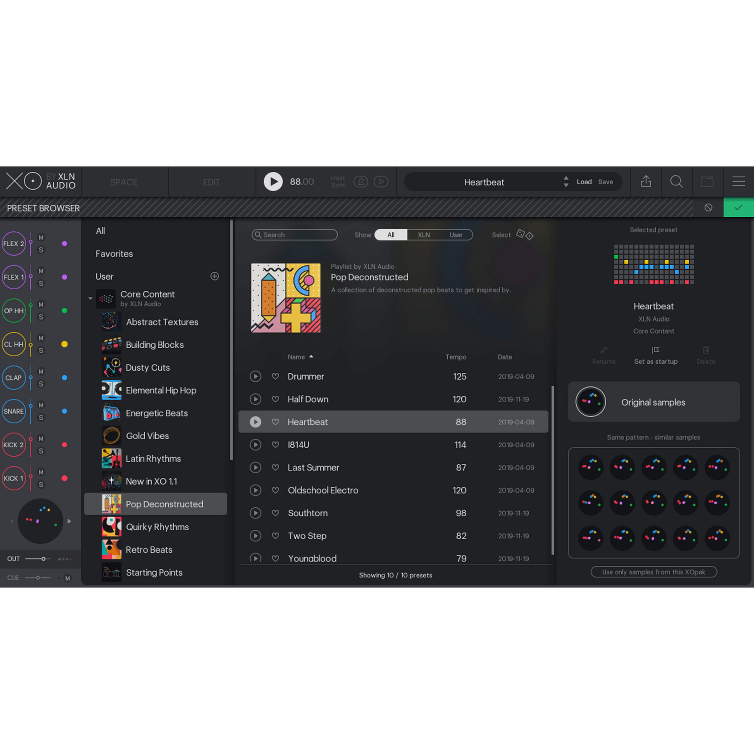Mute the KICK 2 channel
The height and width of the screenshot is (754, 754).
coord(41,439)
